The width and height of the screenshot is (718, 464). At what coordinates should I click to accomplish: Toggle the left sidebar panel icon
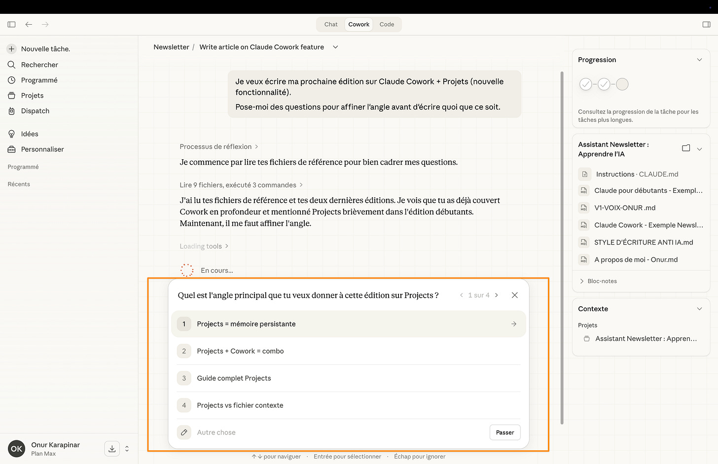[x=12, y=24]
